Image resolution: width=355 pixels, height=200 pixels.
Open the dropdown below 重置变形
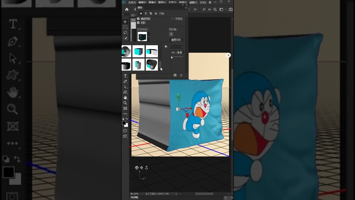[182, 47]
